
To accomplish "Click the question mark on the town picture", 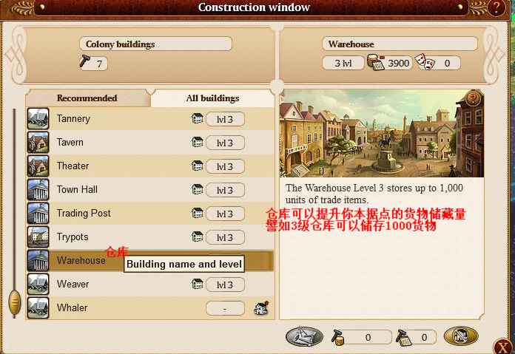I will coord(473,98).
